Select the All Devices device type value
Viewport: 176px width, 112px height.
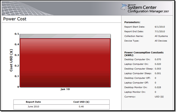coord(161,41)
